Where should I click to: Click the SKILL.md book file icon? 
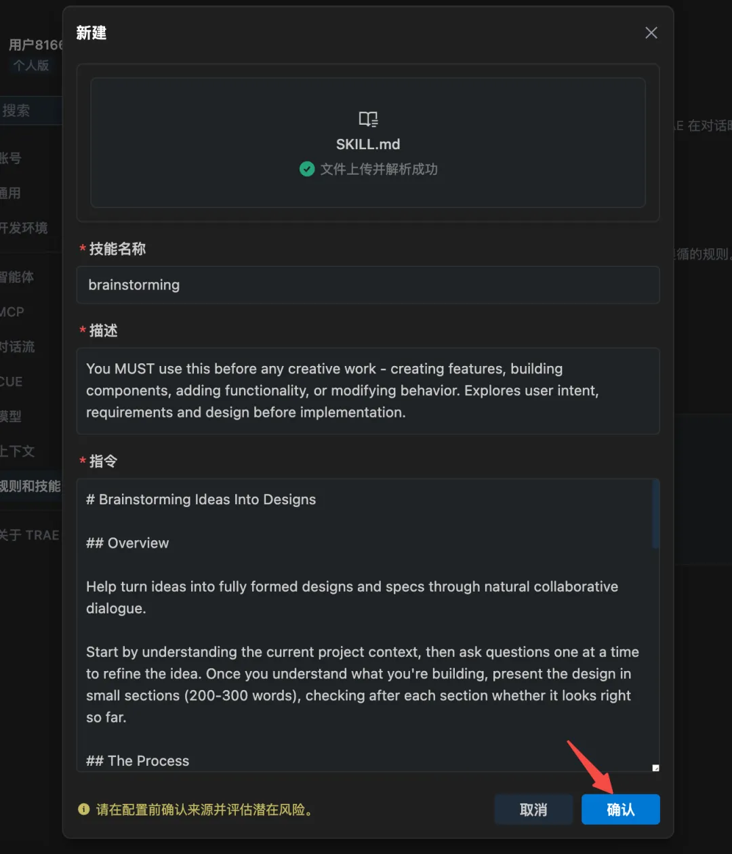pyautogui.click(x=368, y=119)
